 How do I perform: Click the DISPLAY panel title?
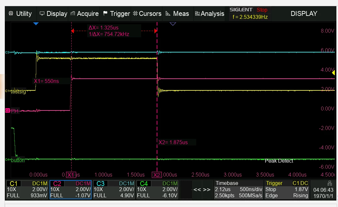tap(304, 14)
